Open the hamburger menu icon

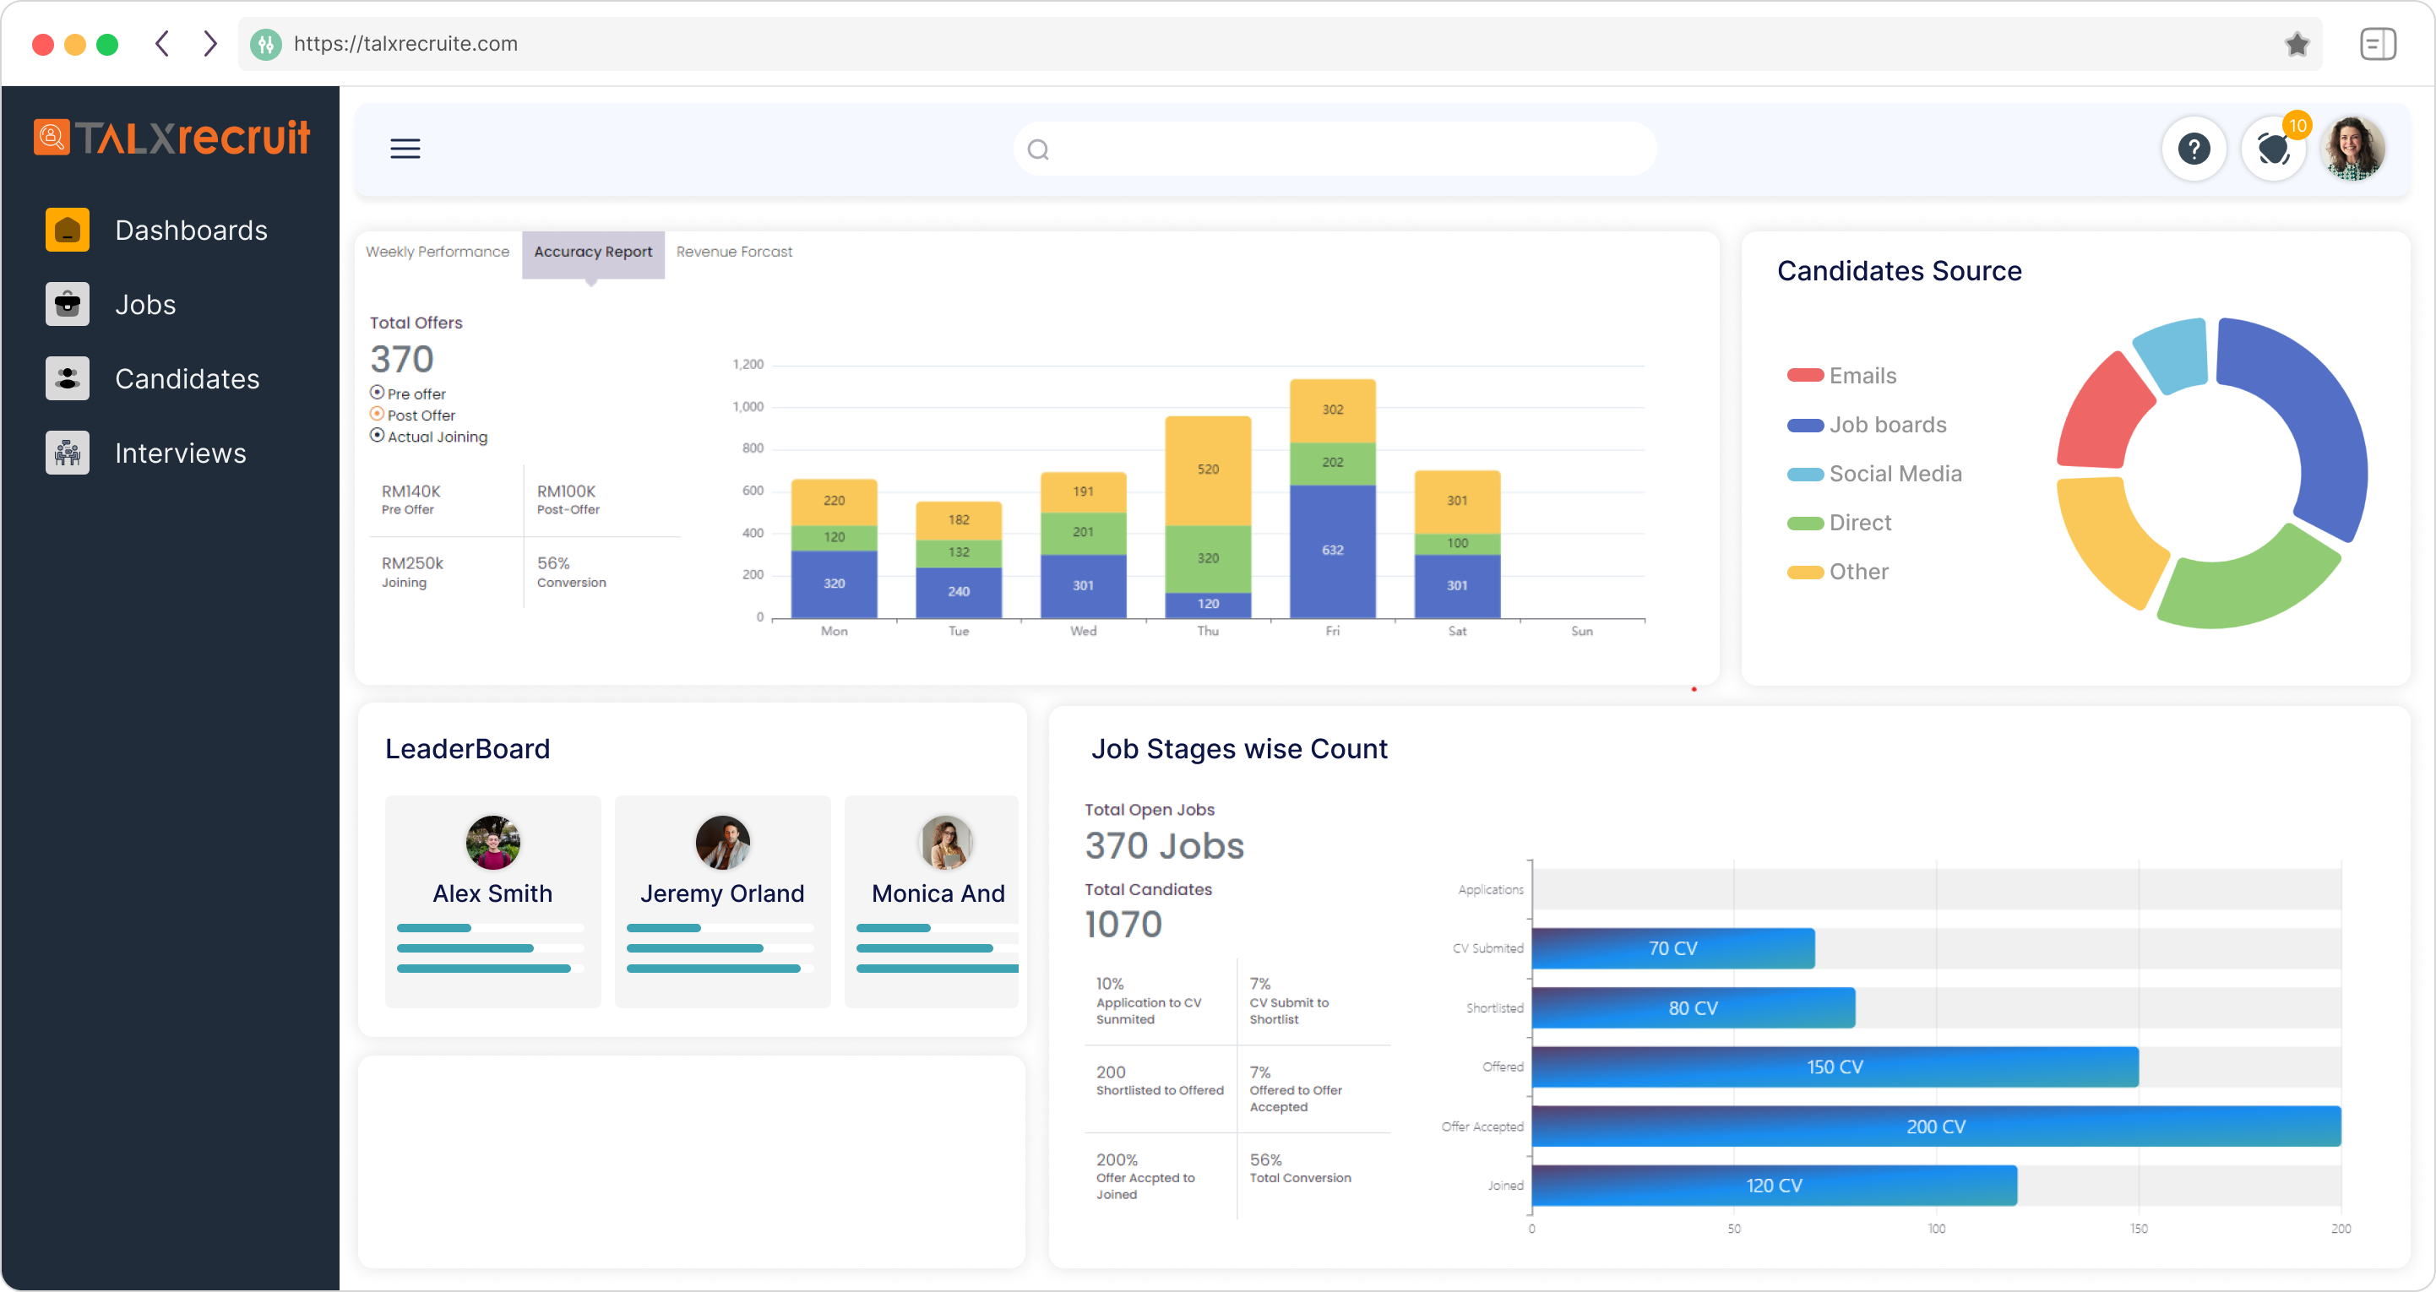click(405, 149)
